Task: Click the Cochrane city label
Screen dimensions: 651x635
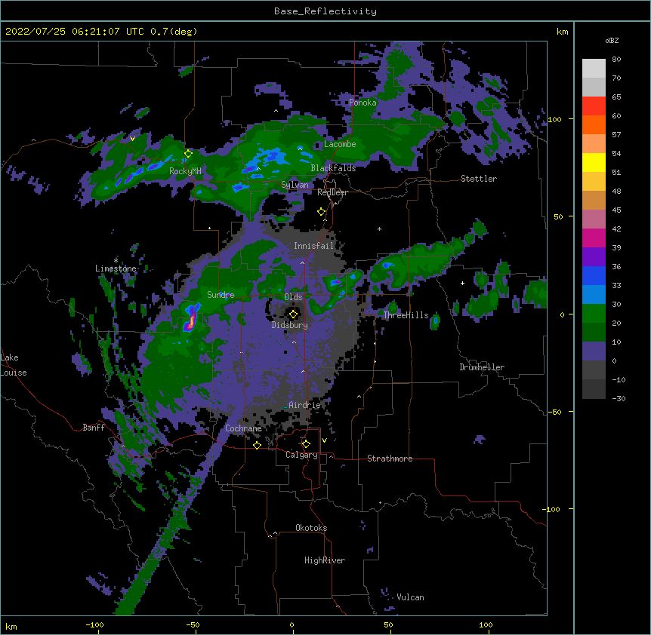Action: (x=243, y=428)
